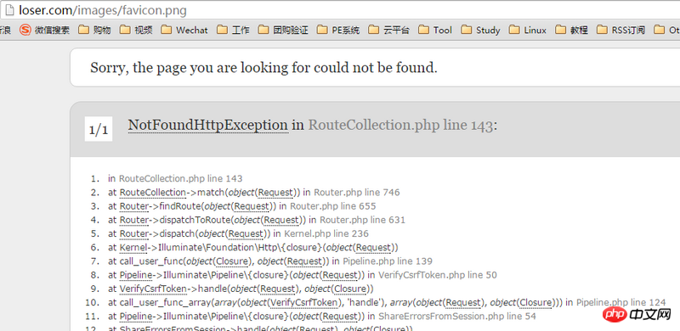Open the 团购验证 bookmark folder

(283, 30)
